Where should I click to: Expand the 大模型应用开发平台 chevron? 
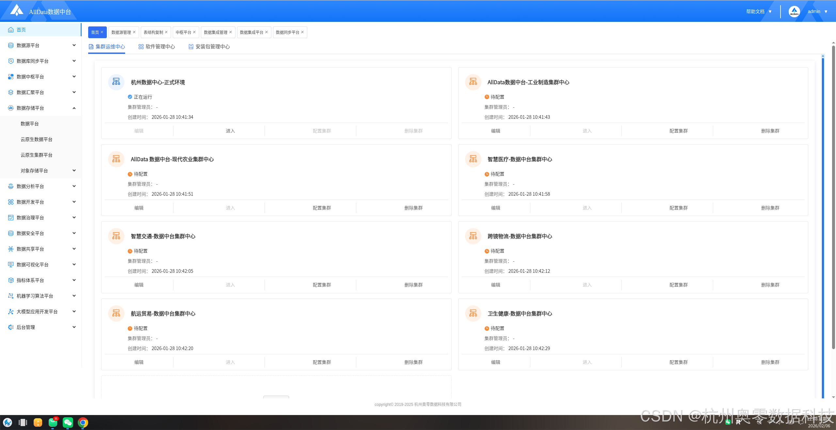coord(74,312)
